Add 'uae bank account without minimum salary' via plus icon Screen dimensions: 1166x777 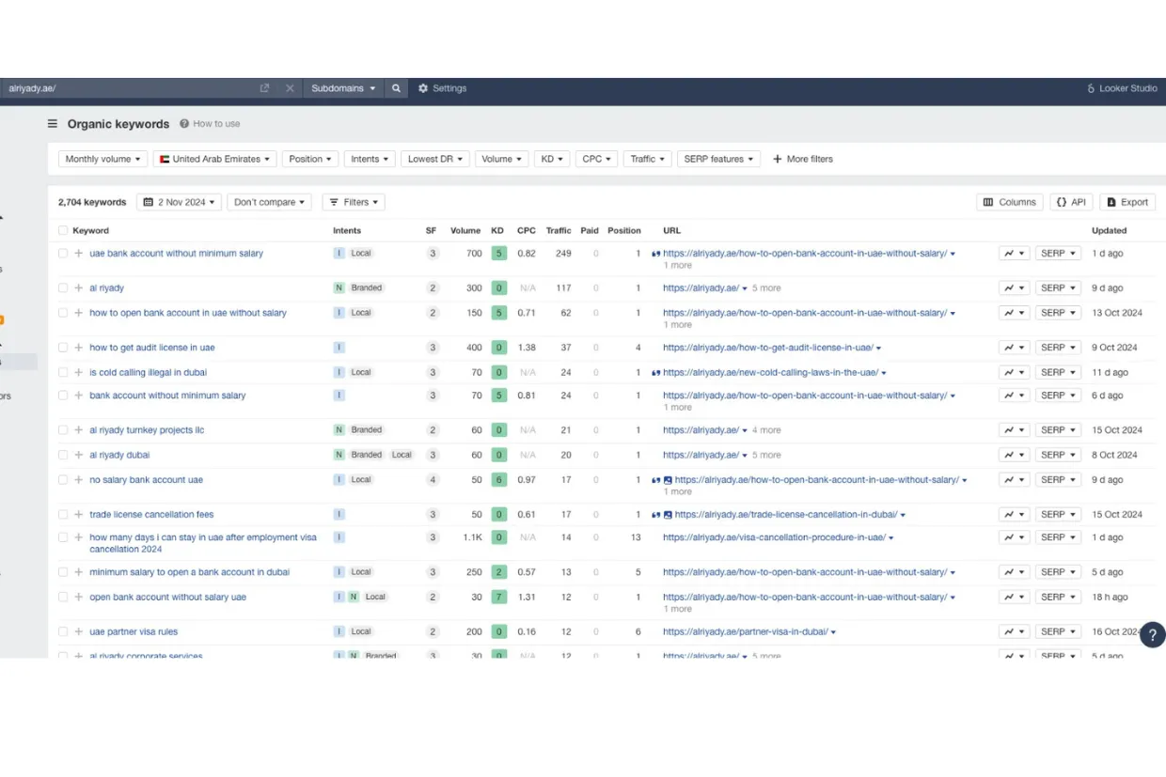[79, 254]
